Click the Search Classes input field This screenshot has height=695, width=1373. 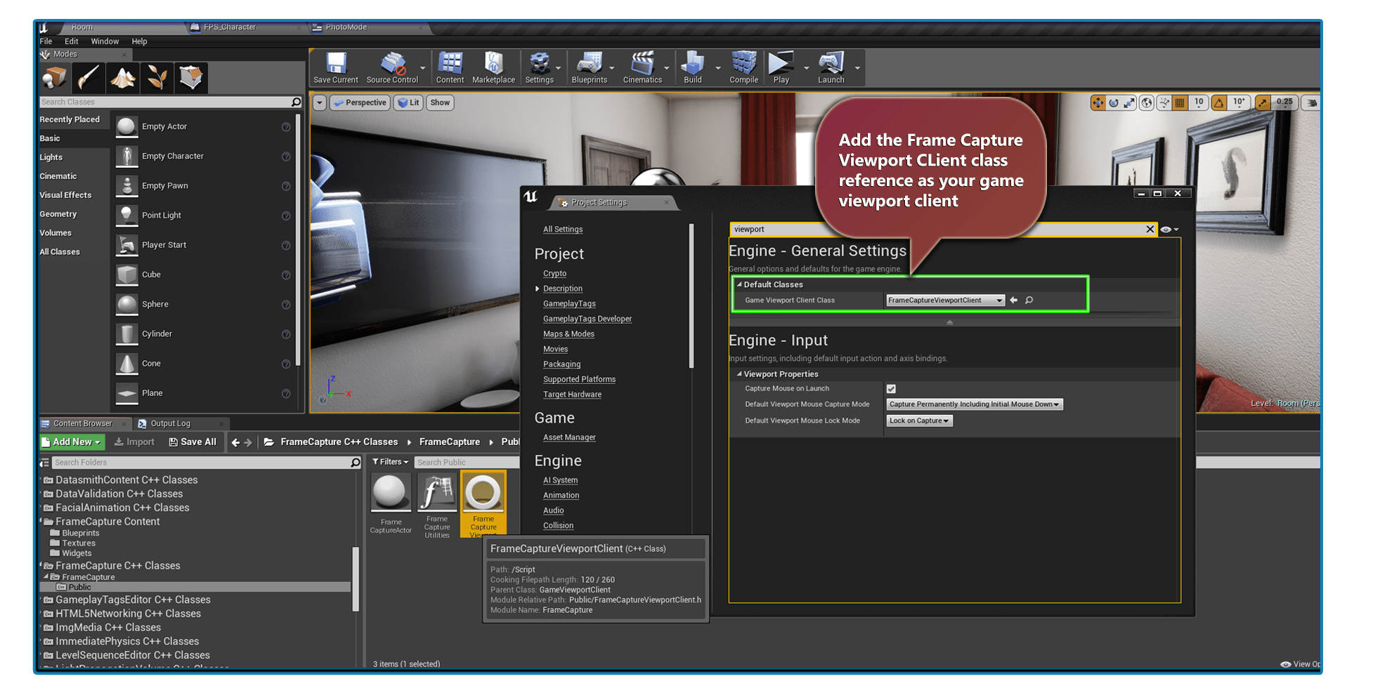pos(166,102)
